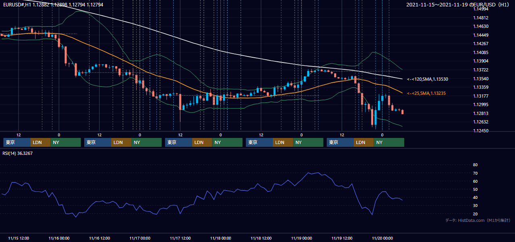Click the 11/18 12:00 time axis label
The width and height of the screenshot is (515, 242).
click(261, 238)
